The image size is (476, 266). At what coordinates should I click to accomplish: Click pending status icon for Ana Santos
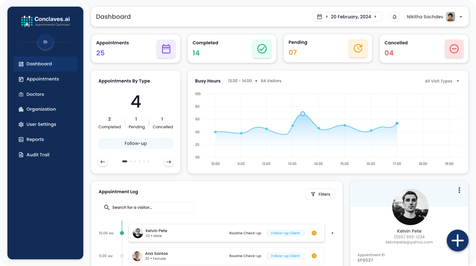coord(314,256)
